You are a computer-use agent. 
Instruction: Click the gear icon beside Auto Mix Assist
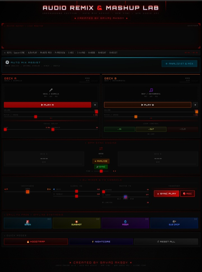pos(7,62)
